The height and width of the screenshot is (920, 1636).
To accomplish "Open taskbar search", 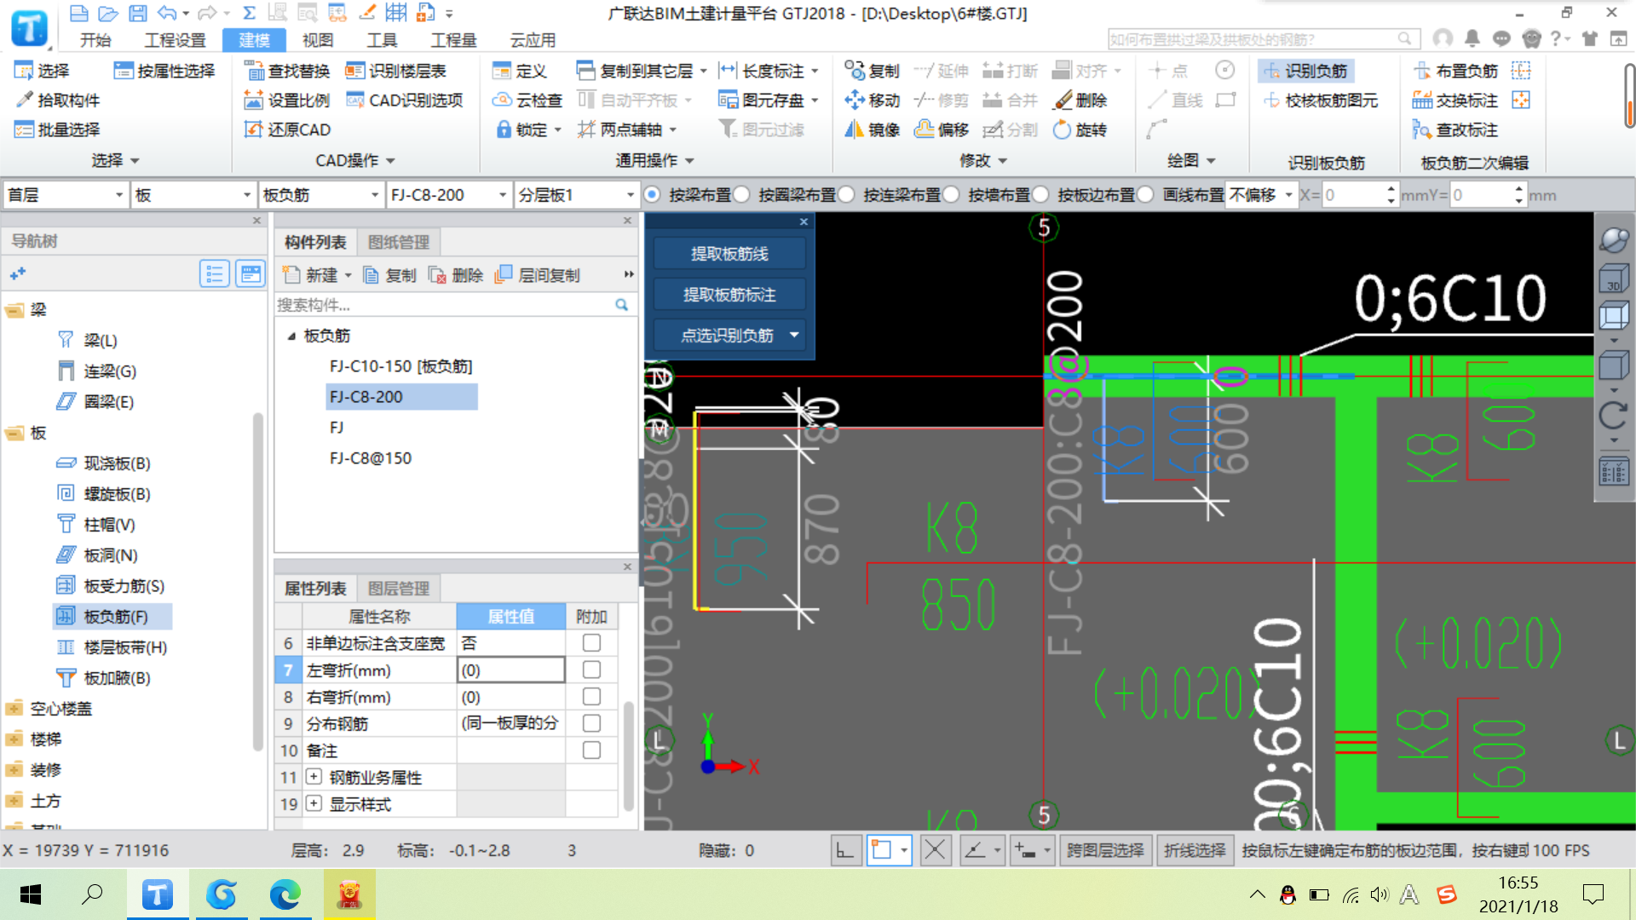I will 92,894.
